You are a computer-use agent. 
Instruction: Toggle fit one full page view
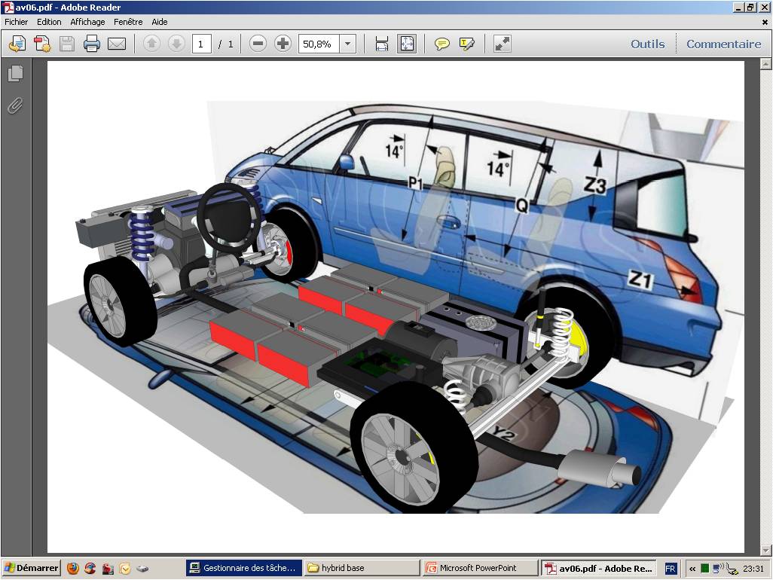click(x=407, y=44)
